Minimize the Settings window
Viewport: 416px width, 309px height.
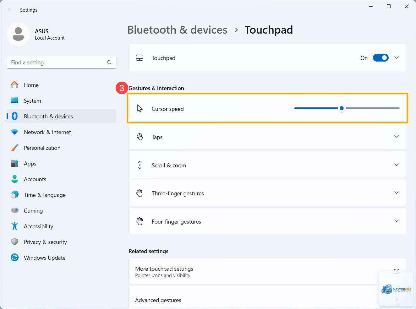tap(371, 6)
